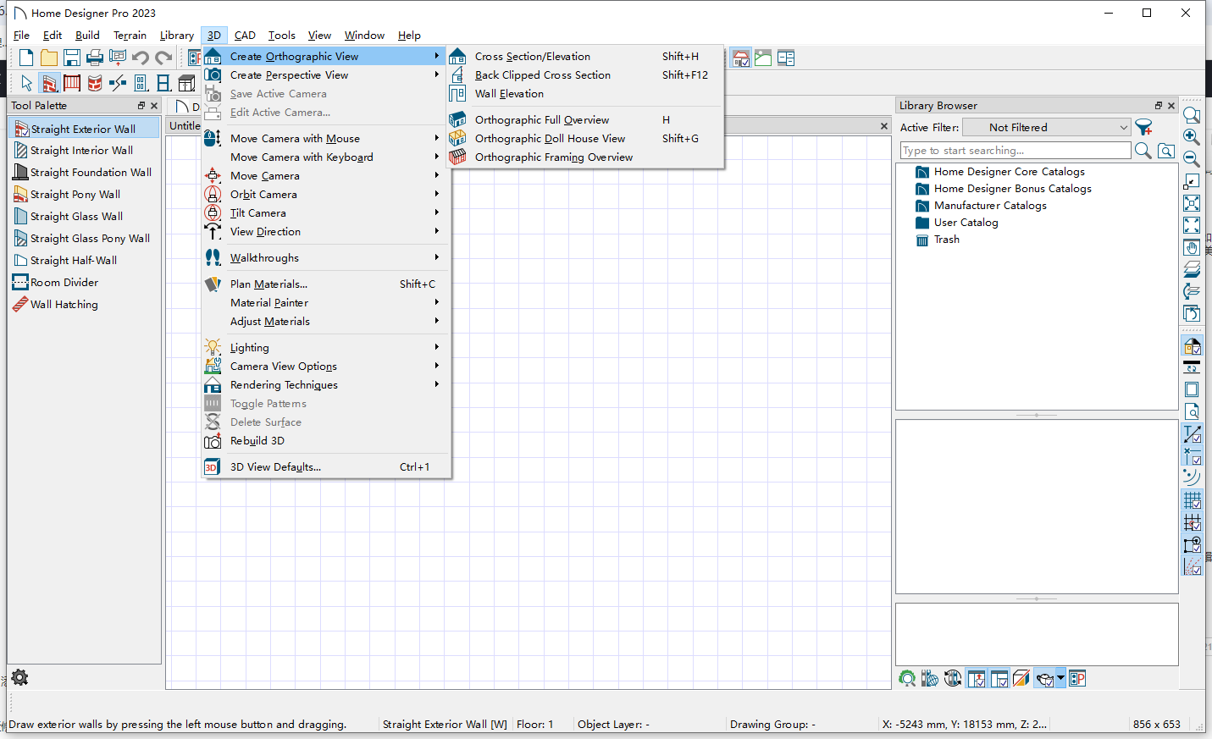Click the Print icon in toolbar

pyautogui.click(x=95, y=58)
